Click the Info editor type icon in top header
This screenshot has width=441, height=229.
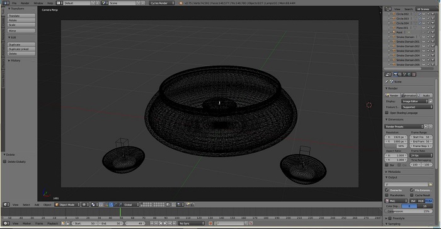pos(6,3)
